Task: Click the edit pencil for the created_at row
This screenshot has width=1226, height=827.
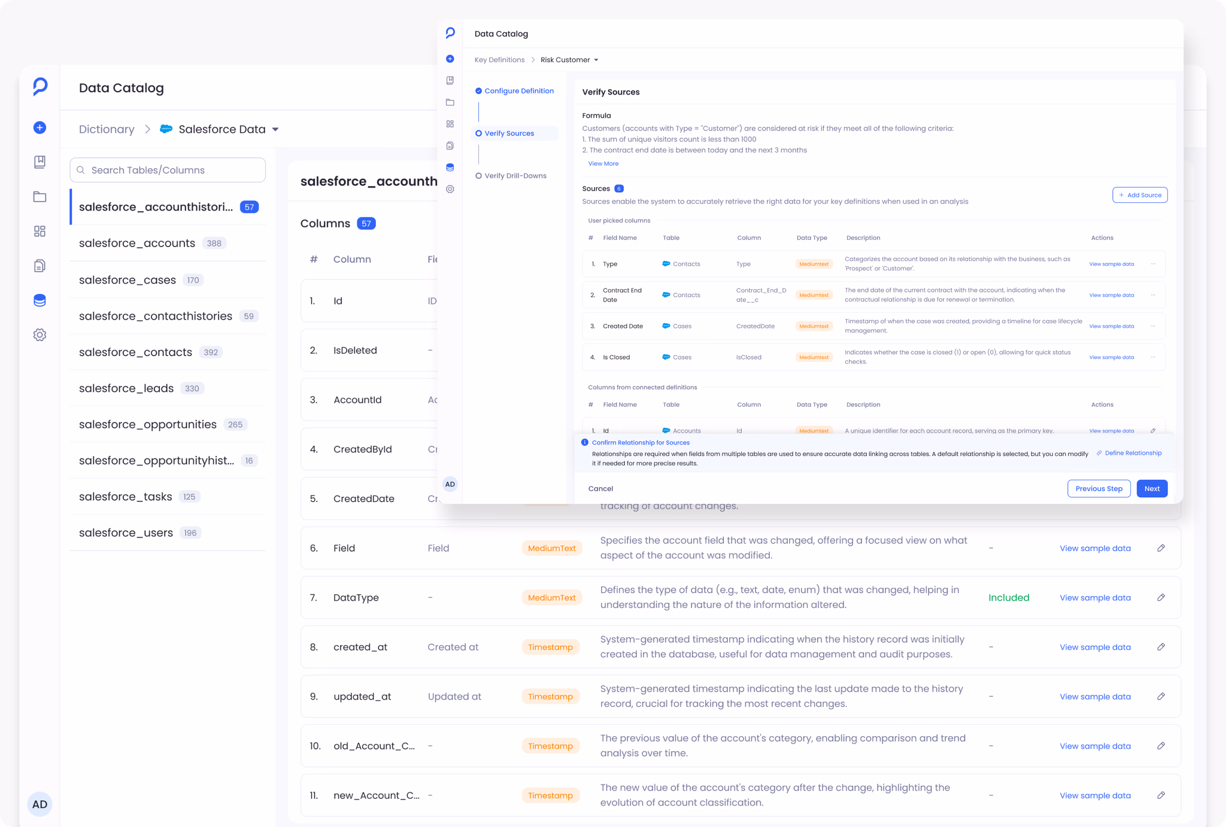Action: [1161, 647]
